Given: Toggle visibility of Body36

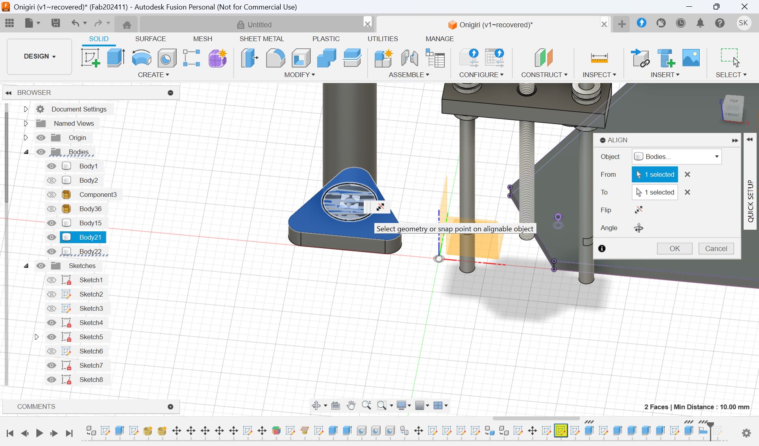Looking at the screenshot, I should coord(51,209).
